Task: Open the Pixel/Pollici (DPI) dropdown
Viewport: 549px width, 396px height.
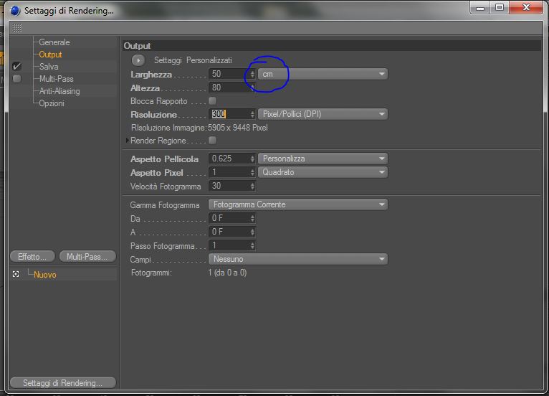Action: 323,114
